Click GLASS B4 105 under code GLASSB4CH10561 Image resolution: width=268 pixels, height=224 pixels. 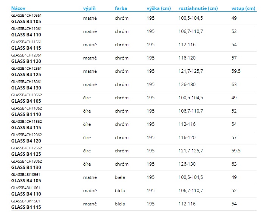pyautogui.click(x=26, y=22)
